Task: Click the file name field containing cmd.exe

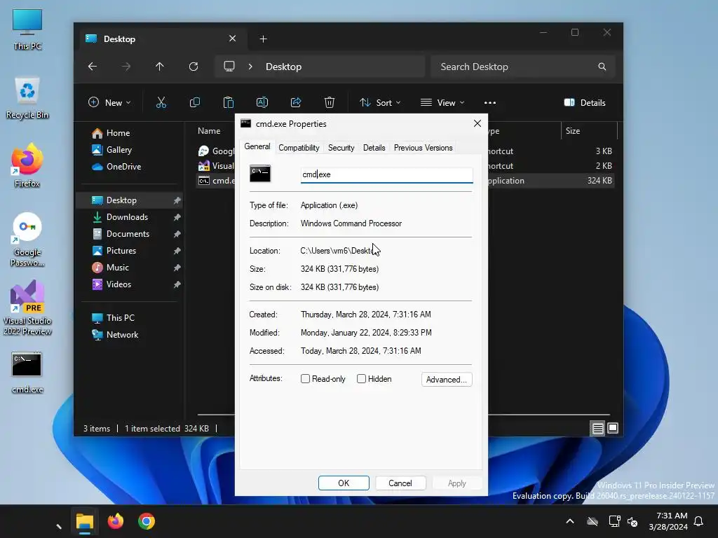Action: pos(386,174)
